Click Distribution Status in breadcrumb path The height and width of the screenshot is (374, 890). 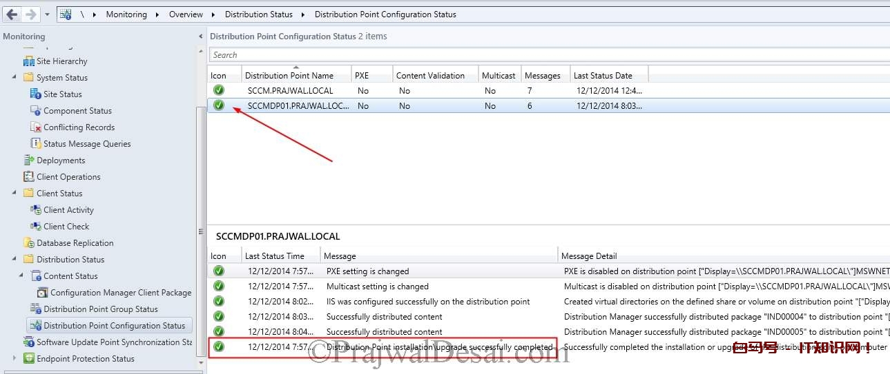pos(258,14)
